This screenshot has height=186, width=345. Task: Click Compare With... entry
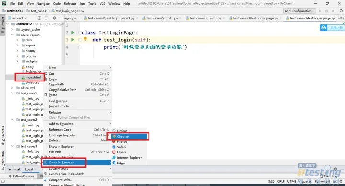(x=77, y=180)
